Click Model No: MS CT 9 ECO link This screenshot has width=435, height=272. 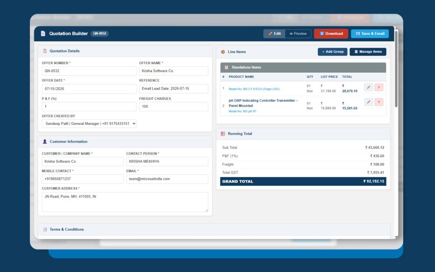[254, 89]
